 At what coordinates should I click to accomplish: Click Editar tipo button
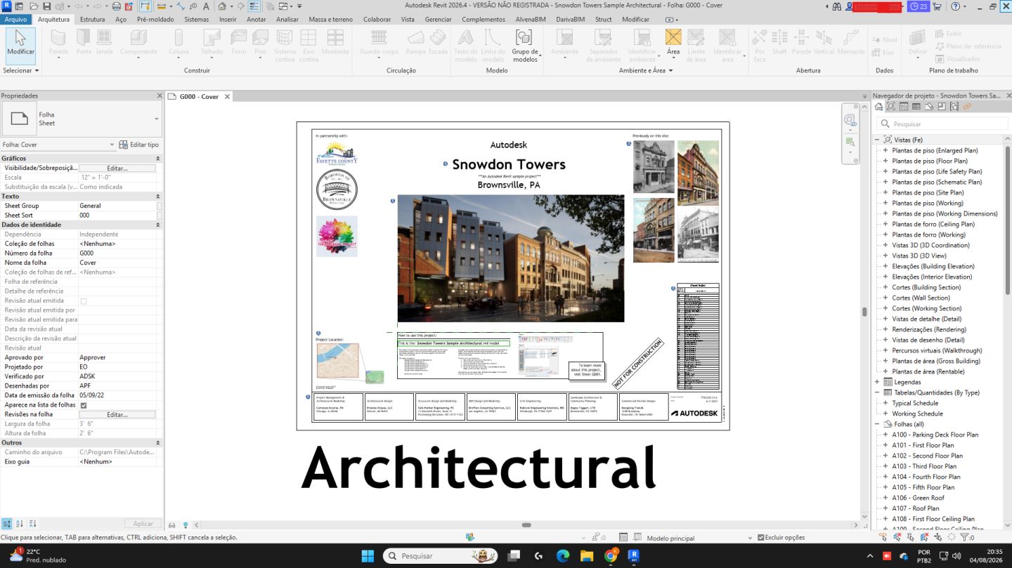pos(139,145)
